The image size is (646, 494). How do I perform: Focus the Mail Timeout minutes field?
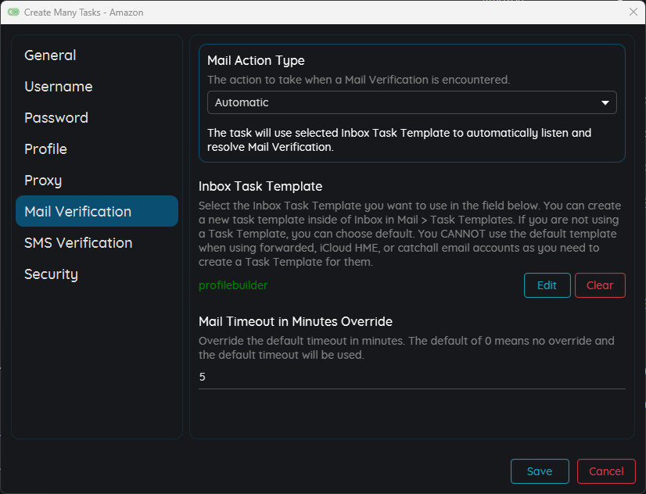click(411, 377)
